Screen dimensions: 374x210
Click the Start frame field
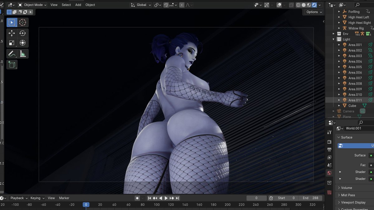click(286, 198)
